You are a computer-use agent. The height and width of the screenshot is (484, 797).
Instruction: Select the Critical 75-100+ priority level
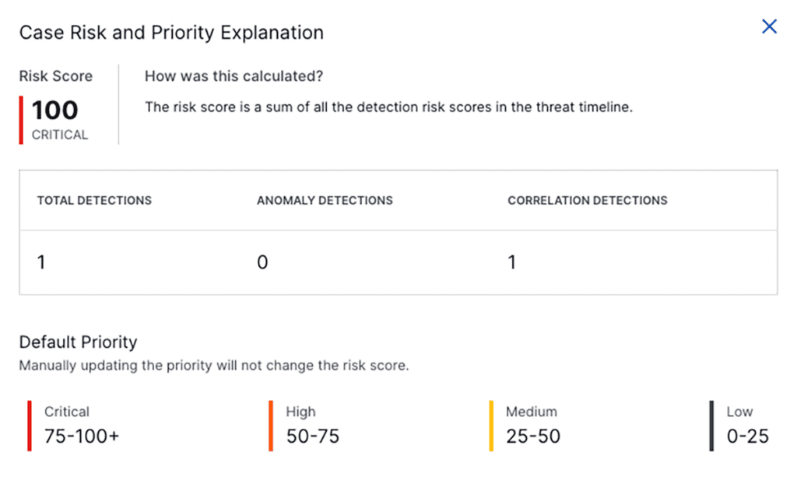pos(81,425)
